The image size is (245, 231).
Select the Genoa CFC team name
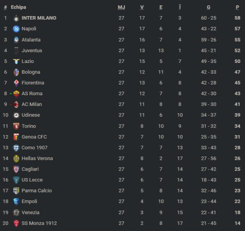coord(34,137)
